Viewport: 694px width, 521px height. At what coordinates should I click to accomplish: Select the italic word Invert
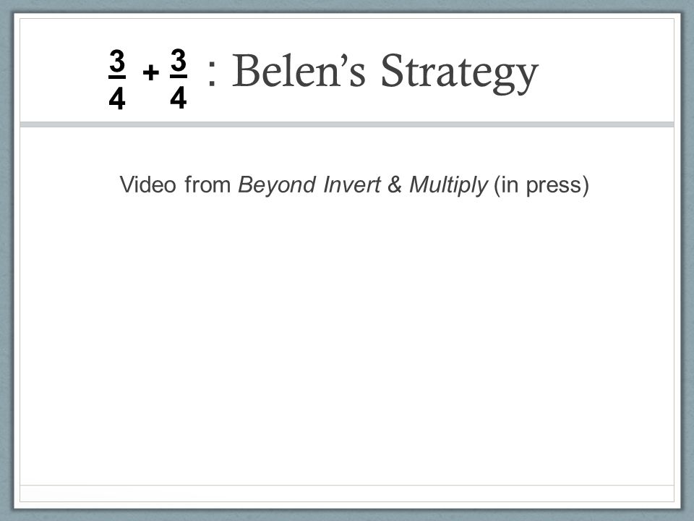tap(352, 185)
